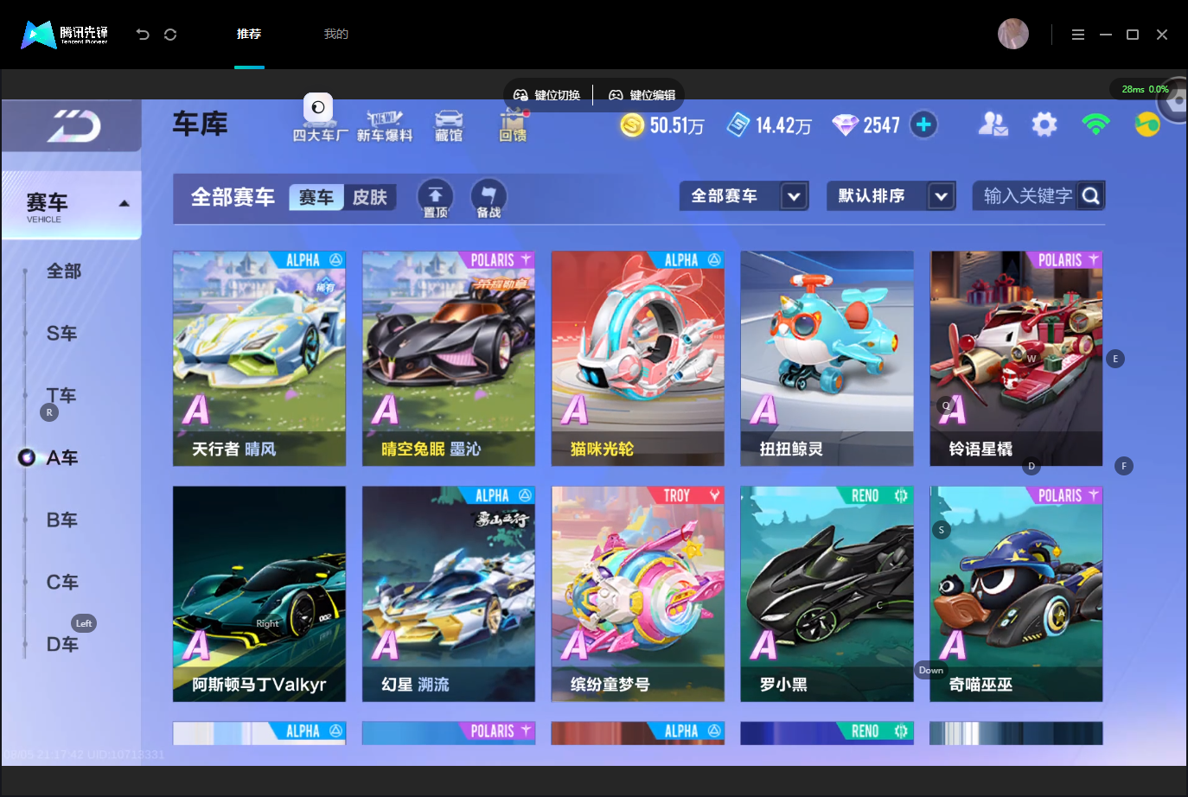Screen dimensions: 1188x797
Task: Select the 幻星 溯流 car card
Action: (449, 594)
